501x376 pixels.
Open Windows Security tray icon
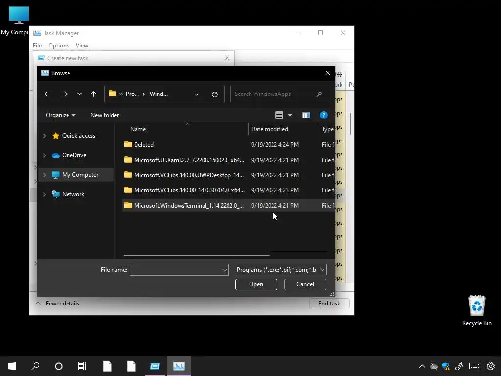[x=446, y=366]
